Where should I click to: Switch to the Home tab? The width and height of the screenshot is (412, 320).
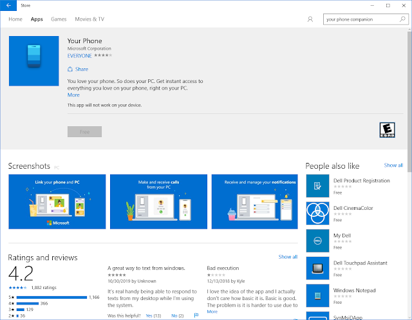tap(15, 19)
